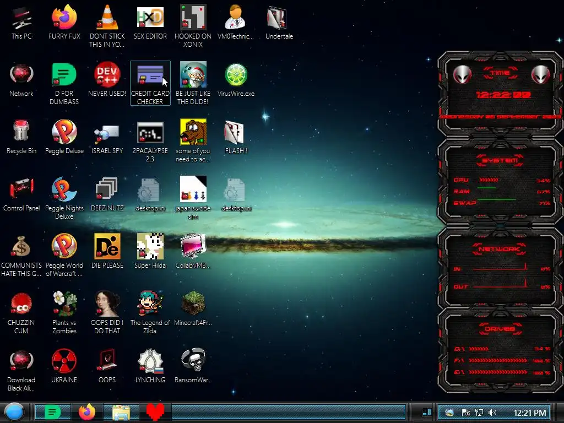
Task: Open the Recycle Bin icon
Action: coord(21,137)
